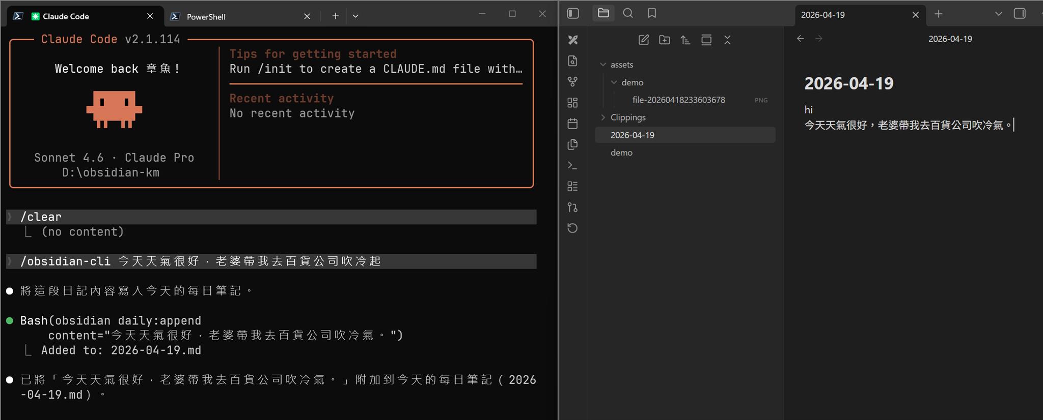
Task: Open command palette terminal icon
Action: coord(572,165)
